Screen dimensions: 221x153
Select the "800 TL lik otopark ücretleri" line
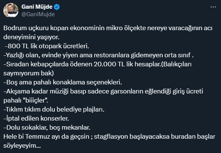click(x=47, y=46)
